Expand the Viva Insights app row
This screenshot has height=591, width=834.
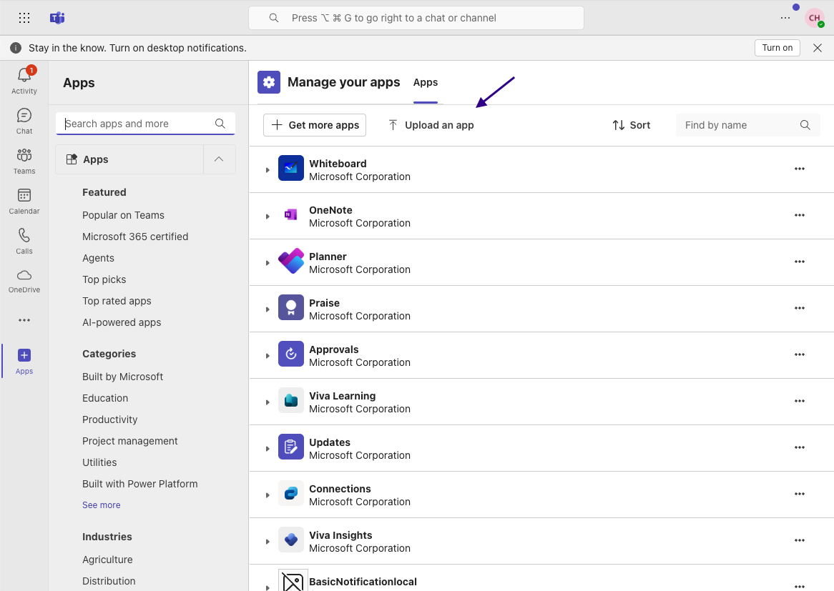[268, 542]
